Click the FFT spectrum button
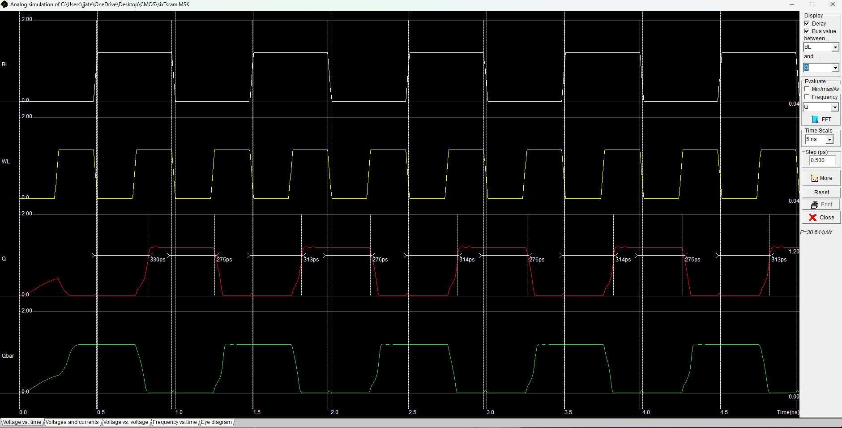The height and width of the screenshot is (428, 842). pos(821,120)
